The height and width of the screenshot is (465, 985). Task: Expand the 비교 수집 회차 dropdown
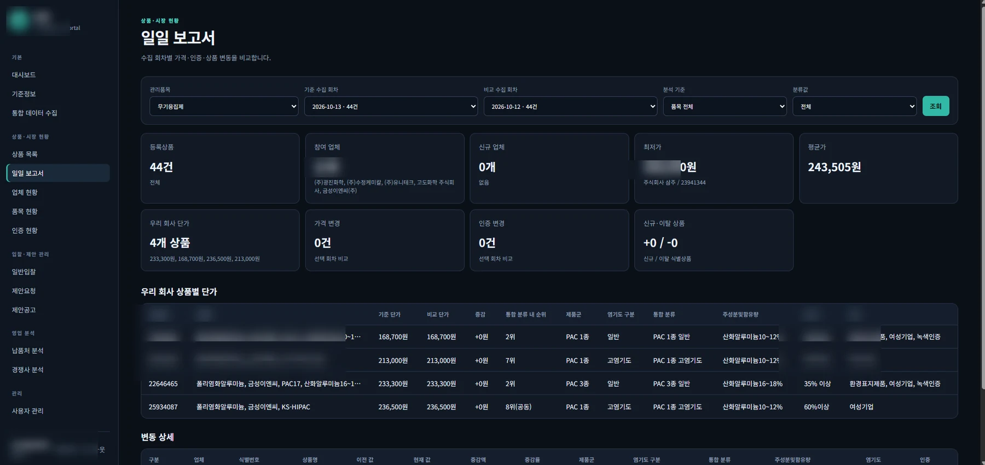click(570, 106)
